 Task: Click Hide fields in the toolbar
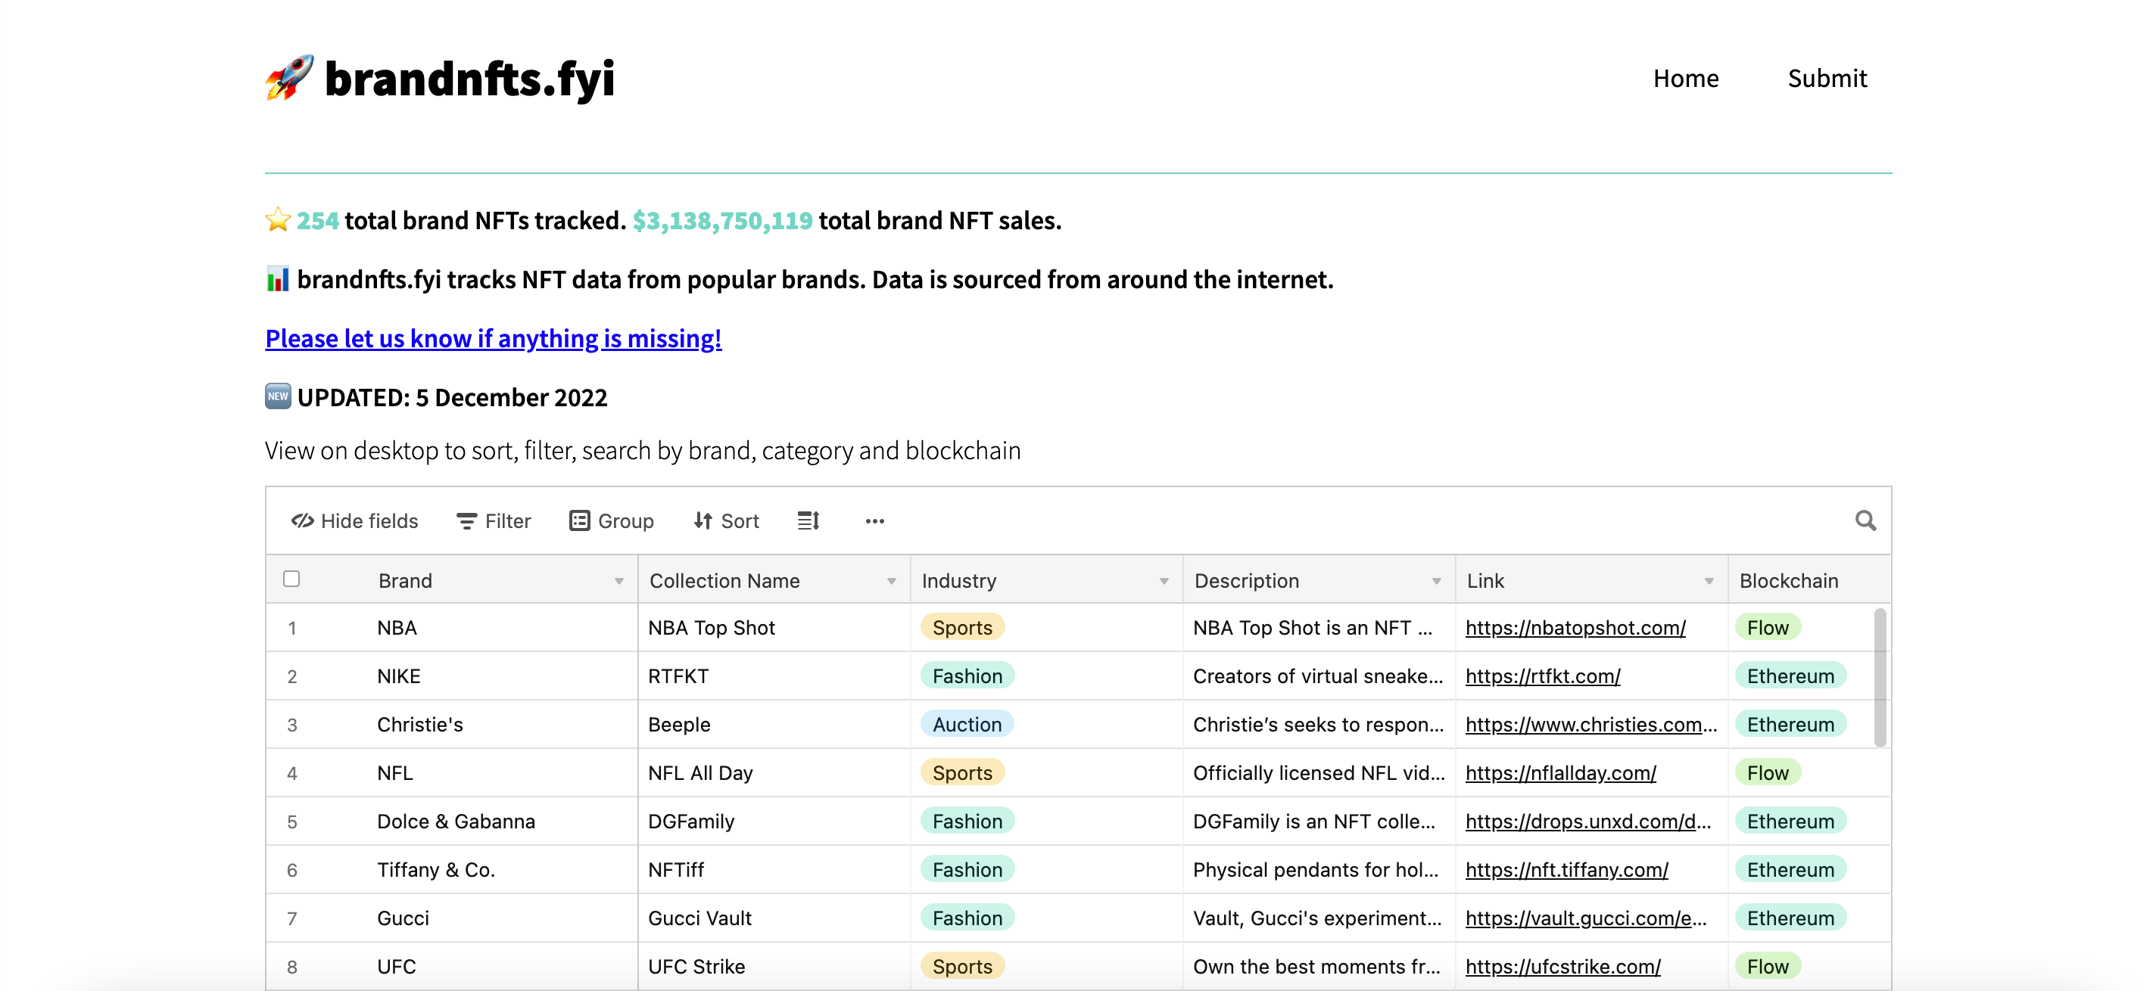click(x=354, y=521)
